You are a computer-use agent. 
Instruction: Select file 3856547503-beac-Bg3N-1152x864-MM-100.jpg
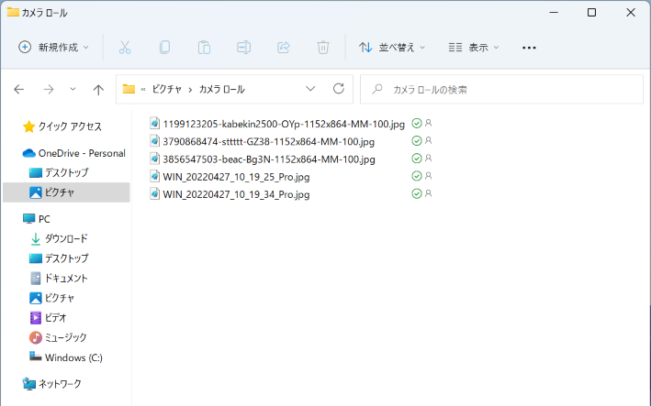click(x=269, y=159)
